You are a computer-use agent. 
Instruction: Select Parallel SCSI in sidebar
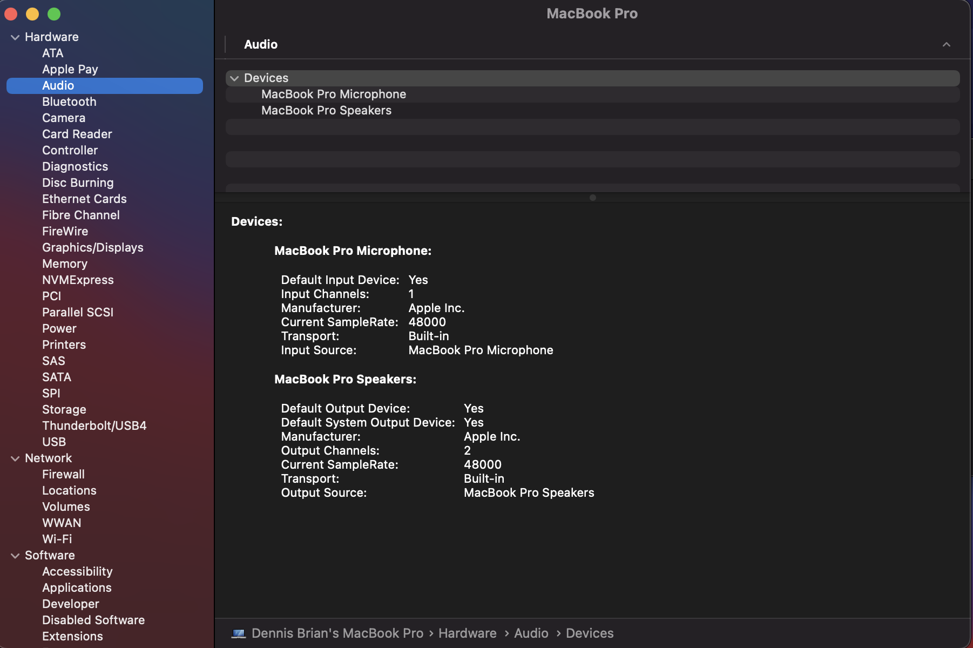(x=78, y=312)
